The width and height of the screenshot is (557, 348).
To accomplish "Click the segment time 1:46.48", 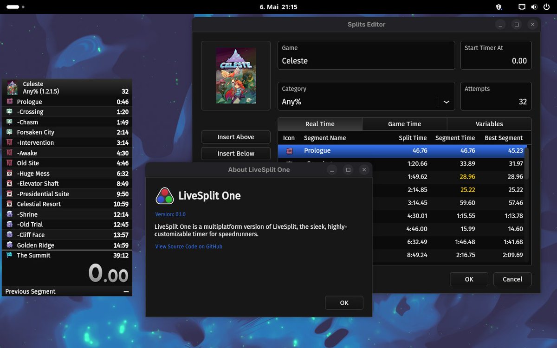I will tap(465, 242).
